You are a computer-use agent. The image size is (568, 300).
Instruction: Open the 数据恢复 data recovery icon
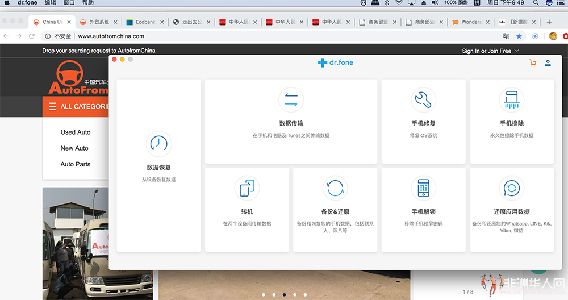[158, 144]
